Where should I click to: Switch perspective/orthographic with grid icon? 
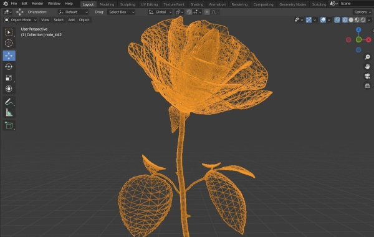click(x=367, y=85)
